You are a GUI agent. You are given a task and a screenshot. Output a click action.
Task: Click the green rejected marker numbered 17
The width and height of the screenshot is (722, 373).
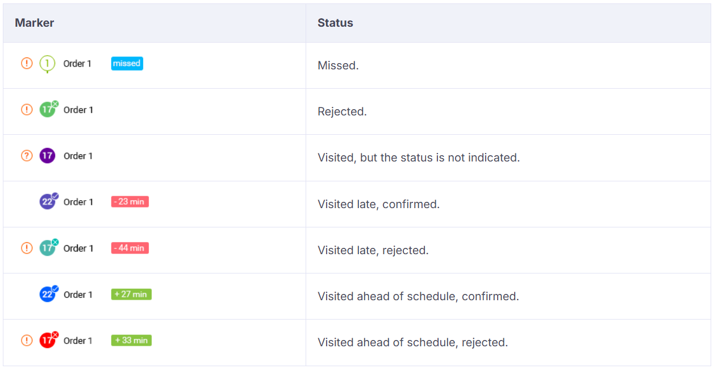(x=49, y=109)
